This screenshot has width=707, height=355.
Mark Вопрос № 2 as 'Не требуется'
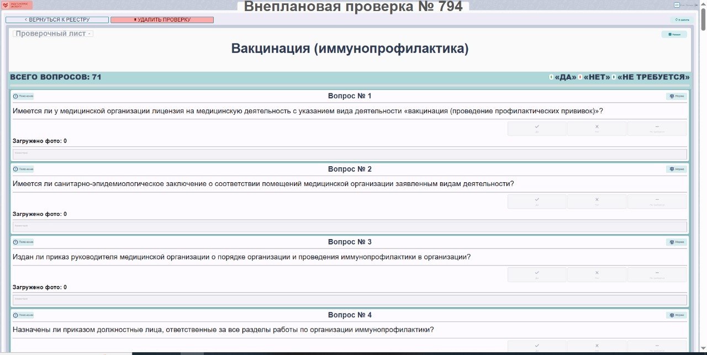pos(657,202)
